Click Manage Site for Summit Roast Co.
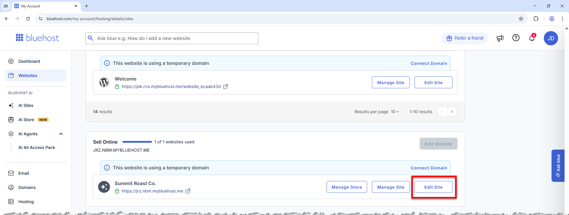The image size is (569, 215). point(391,187)
